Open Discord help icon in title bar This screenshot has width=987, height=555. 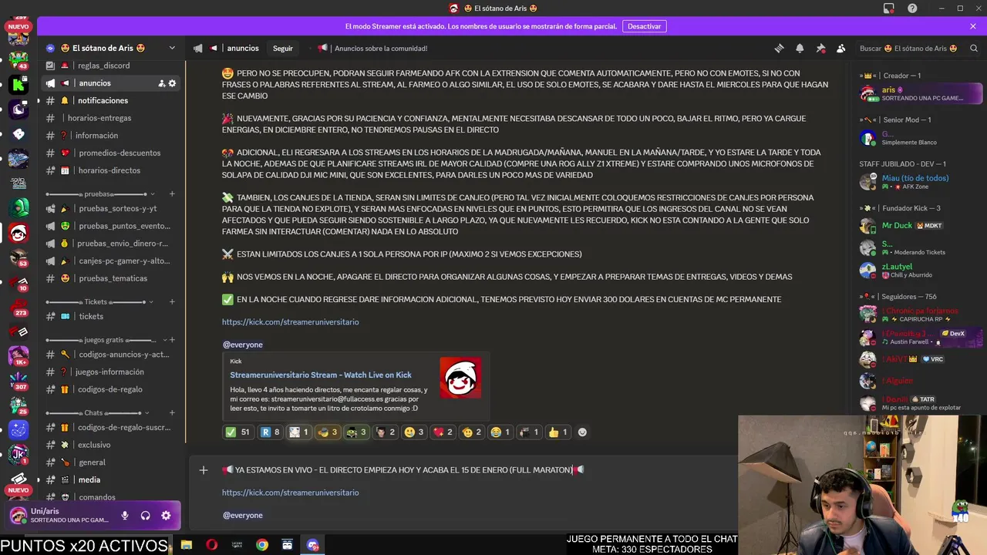coord(913,8)
